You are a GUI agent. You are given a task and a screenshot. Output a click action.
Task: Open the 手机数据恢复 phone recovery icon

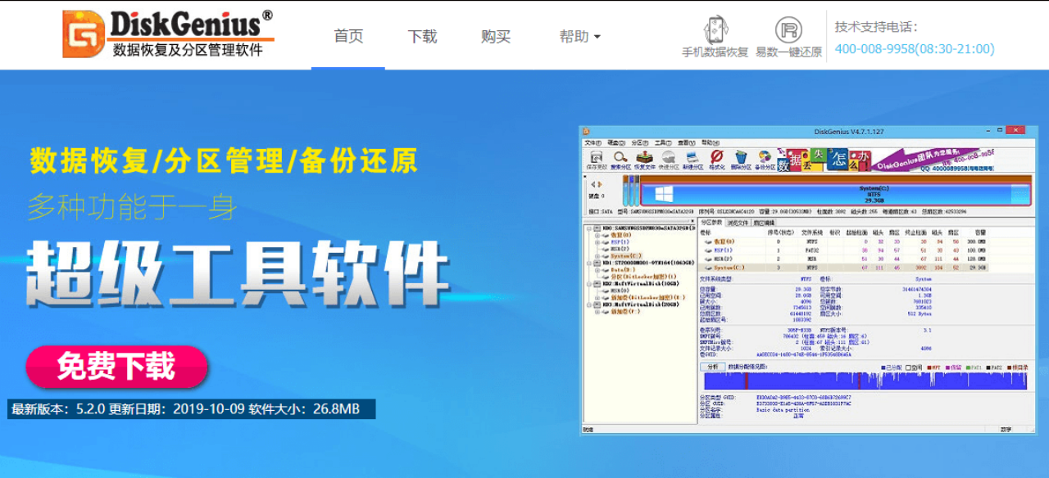tap(715, 37)
